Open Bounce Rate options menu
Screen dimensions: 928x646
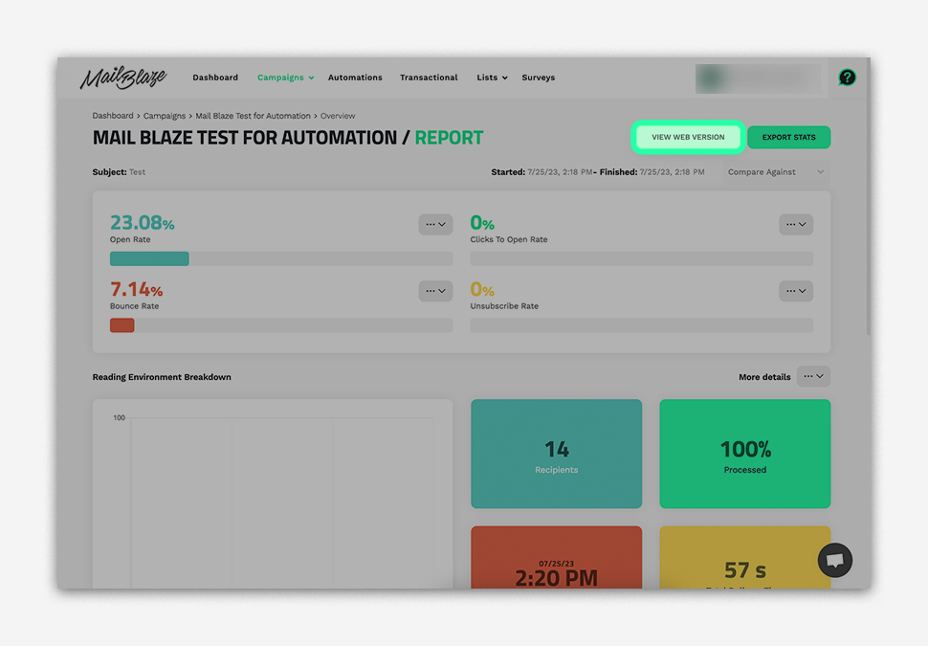pos(435,291)
